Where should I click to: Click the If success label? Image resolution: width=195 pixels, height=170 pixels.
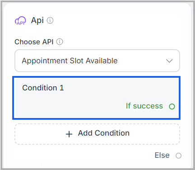pos(144,106)
